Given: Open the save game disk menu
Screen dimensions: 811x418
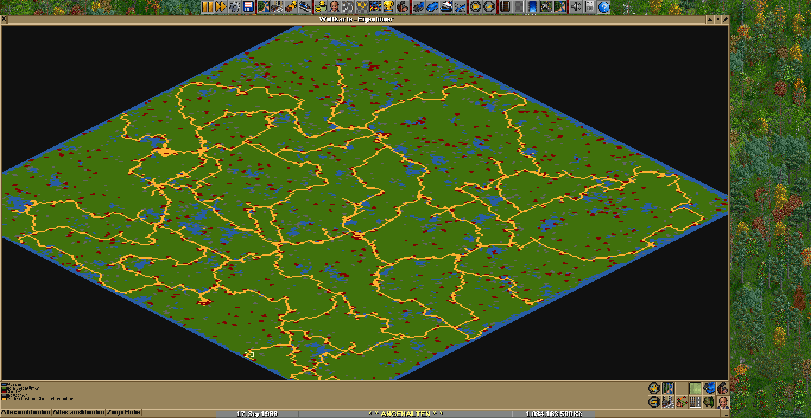Looking at the screenshot, I should 248,7.
